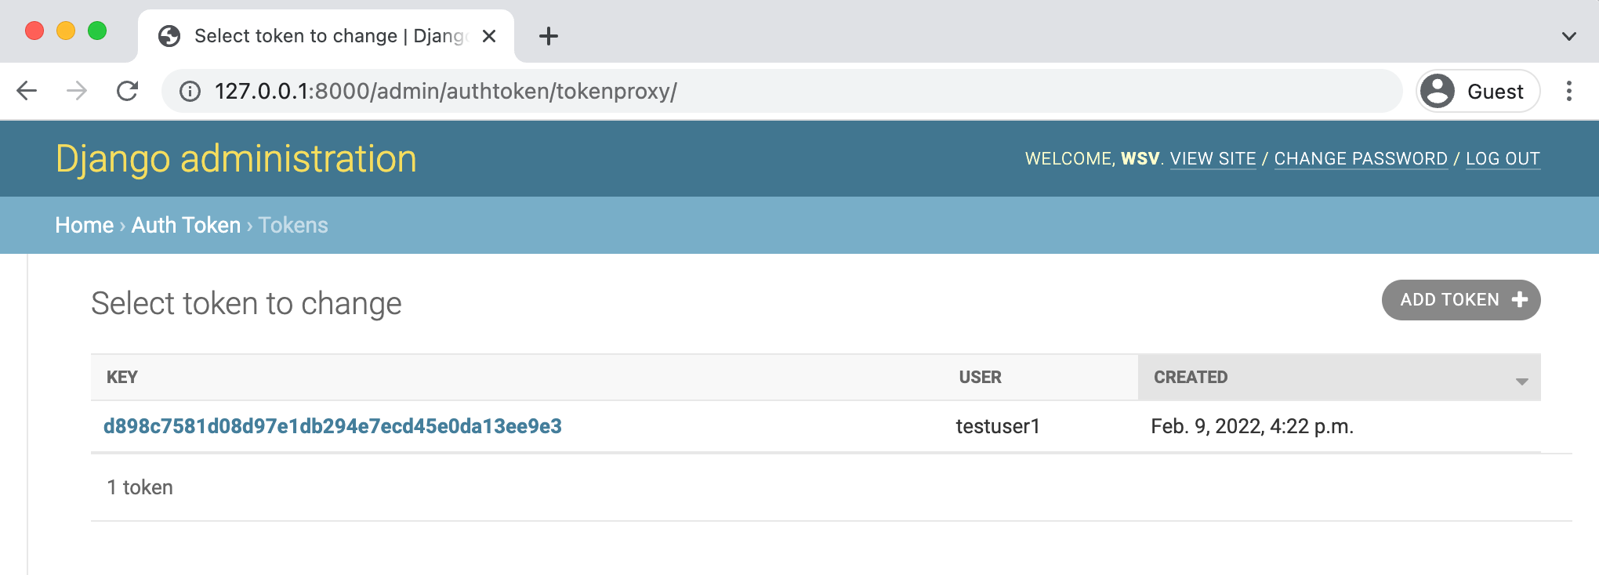This screenshot has height=575, width=1599.
Task: Expand the tab search chevron
Action: [1568, 36]
